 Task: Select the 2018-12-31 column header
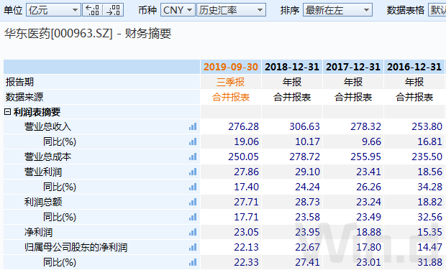[x=292, y=67]
